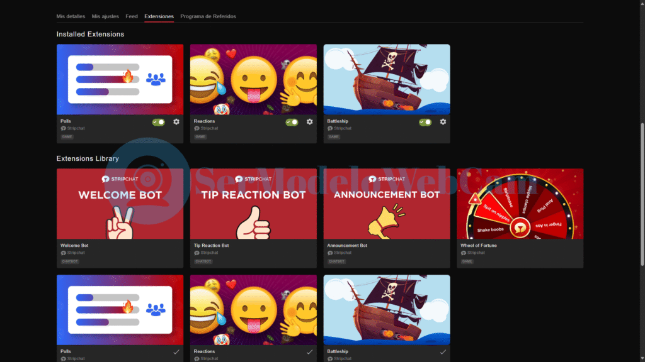Open Programa de Referidos tab

point(208,16)
